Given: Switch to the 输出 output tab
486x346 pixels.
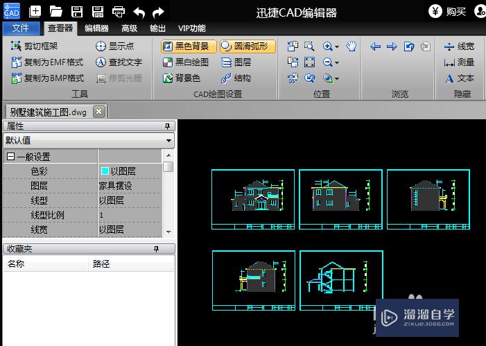Looking at the screenshot, I should pos(157,28).
